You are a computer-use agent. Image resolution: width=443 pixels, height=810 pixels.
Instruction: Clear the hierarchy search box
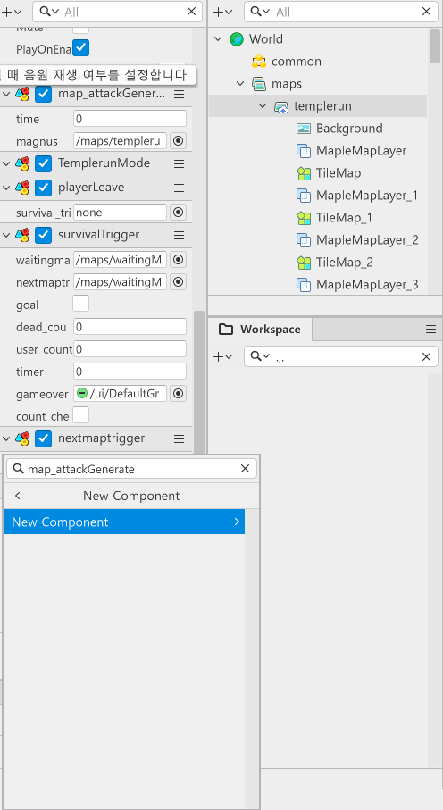click(426, 12)
